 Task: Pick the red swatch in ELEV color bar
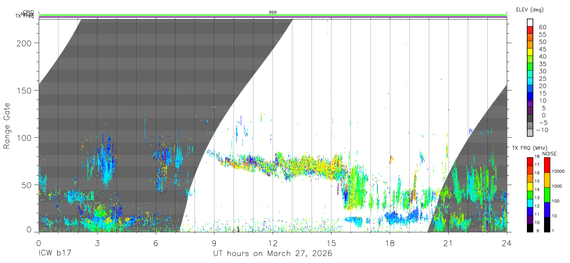pos(530,30)
